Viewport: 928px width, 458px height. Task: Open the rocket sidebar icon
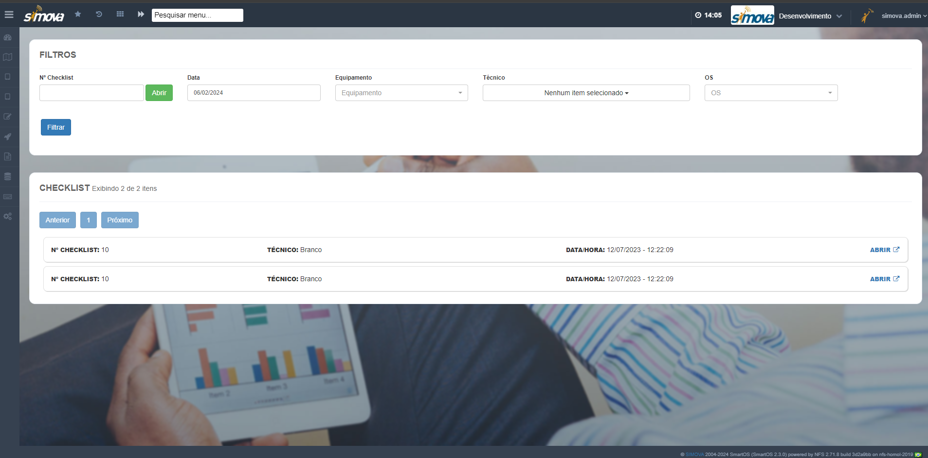pyautogui.click(x=8, y=136)
